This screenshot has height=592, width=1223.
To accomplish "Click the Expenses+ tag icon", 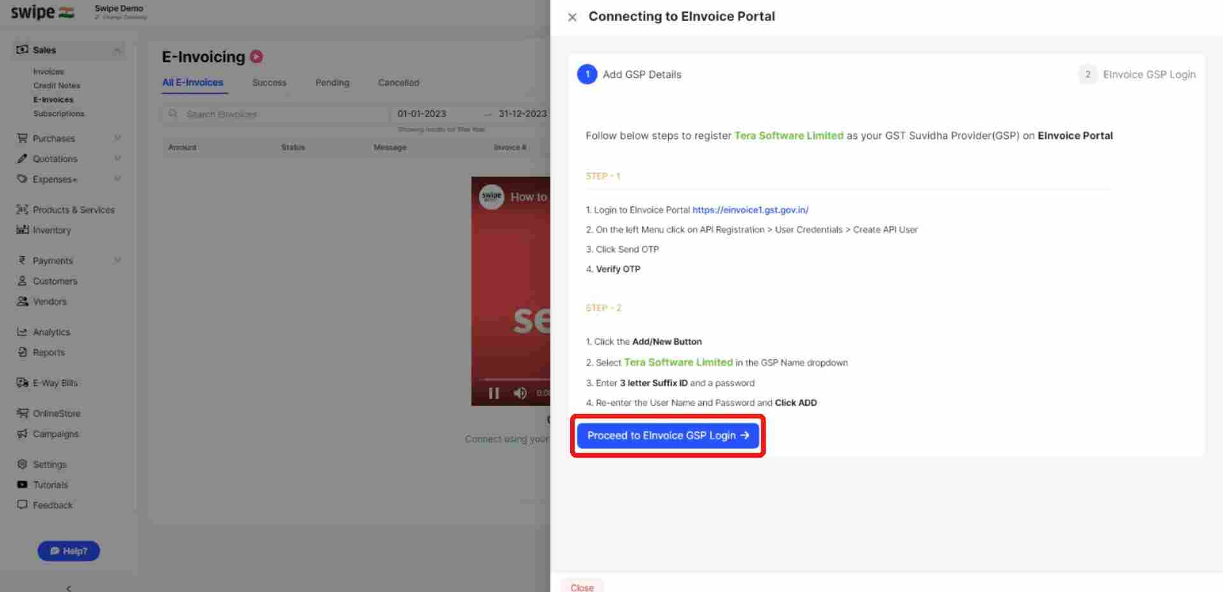I will pos(22,179).
